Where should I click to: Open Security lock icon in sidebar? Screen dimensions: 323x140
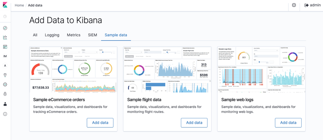pyautogui.click(x=5, y=94)
